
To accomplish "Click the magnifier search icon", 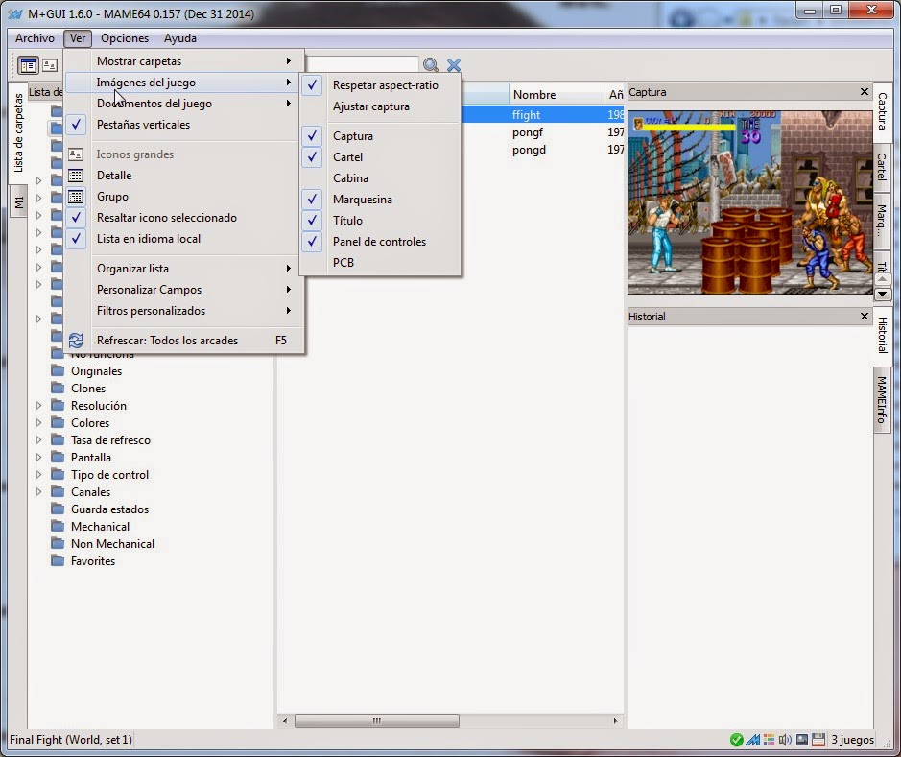I will pos(431,65).
